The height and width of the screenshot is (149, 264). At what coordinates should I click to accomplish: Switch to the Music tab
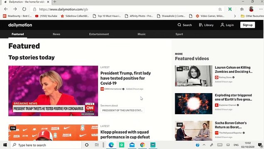142,34
